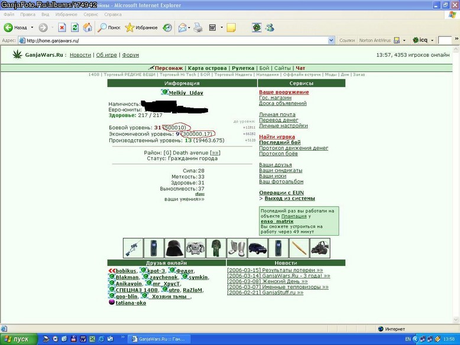Open the Личная почта link
The height and width of the screenshot is (345, 460).
click(277, 115)
